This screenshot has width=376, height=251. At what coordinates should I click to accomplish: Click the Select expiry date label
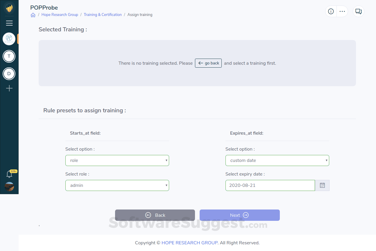(245, 174)
